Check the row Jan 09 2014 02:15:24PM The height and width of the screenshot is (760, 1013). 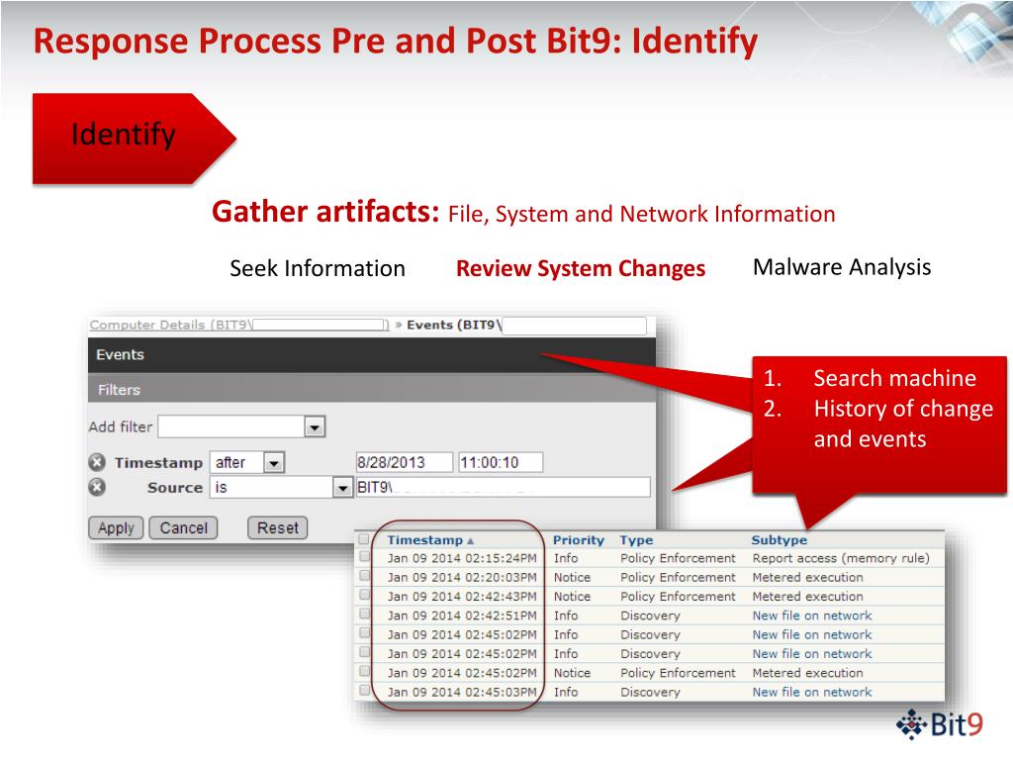pyautogui.click(x=364, y=556)
